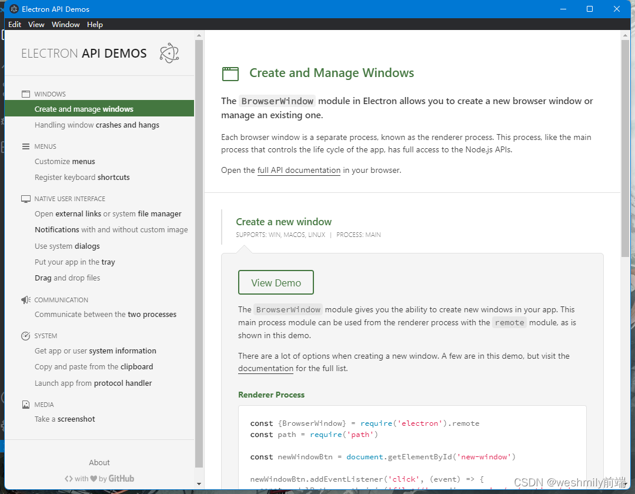Viewport: 635px width, 494px height.
Task: Click the MENUS category heading text
Action: (45, 146)
